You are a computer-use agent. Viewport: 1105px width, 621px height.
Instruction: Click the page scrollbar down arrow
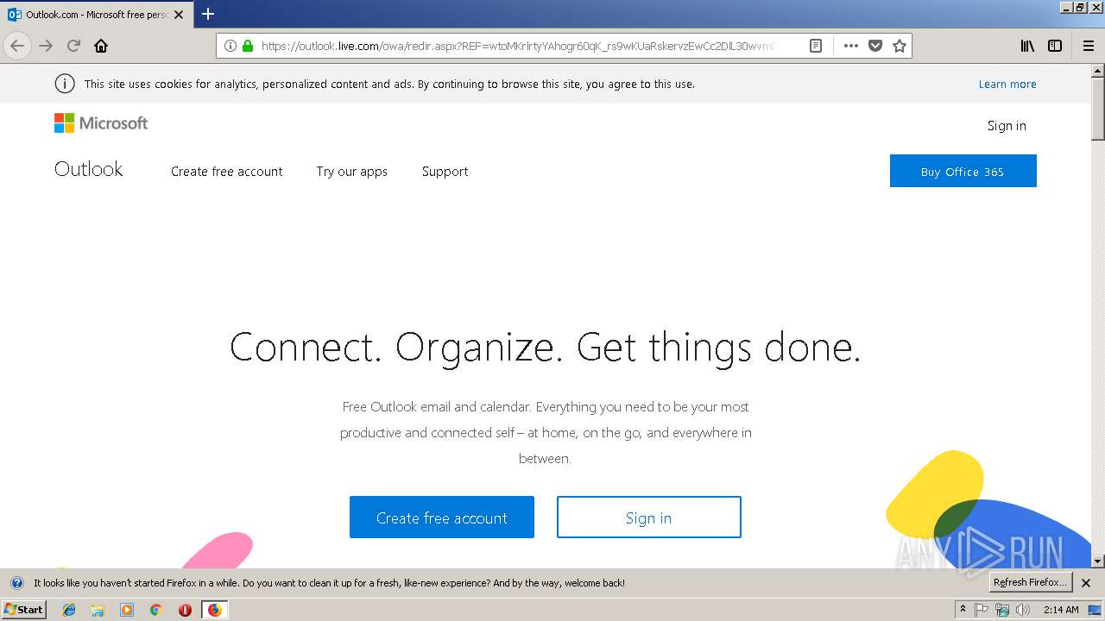1098,561
